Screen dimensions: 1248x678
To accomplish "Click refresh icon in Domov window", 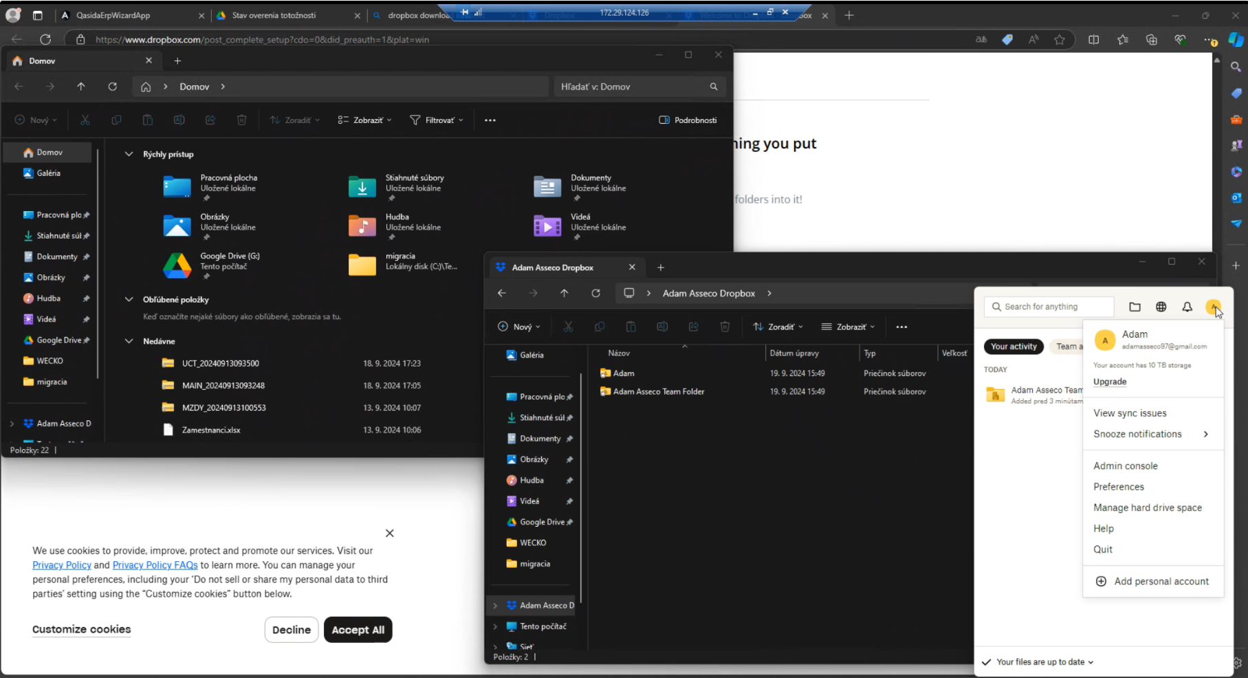I will [112, 87].
